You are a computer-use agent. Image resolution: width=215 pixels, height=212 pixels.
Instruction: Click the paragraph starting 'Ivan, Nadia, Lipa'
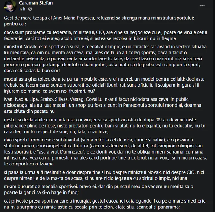click(103, 105)
